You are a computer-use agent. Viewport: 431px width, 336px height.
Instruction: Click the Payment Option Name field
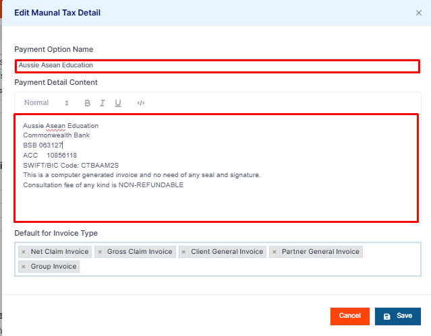click(217, 66)
